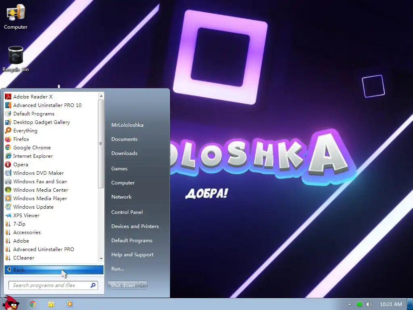Open Downloads from the Start menu
This screenshot has width=413, height=310.
(x=124, y=153)
